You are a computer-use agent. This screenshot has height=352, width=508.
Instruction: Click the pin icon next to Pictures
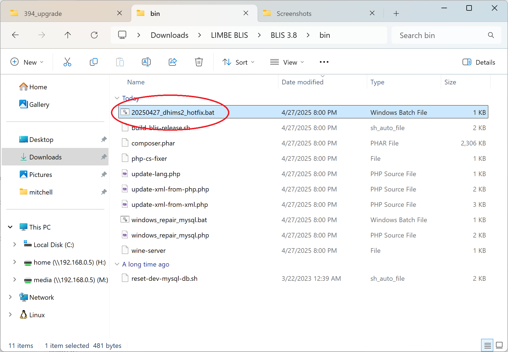point(104,174)
